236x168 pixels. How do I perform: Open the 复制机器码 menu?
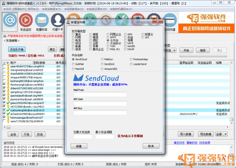pos(121,9)
